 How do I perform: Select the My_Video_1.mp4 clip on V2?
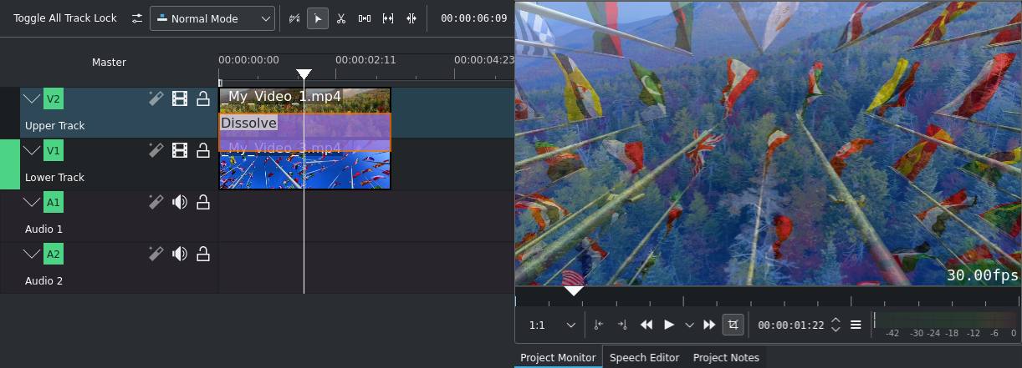(304, 100)
